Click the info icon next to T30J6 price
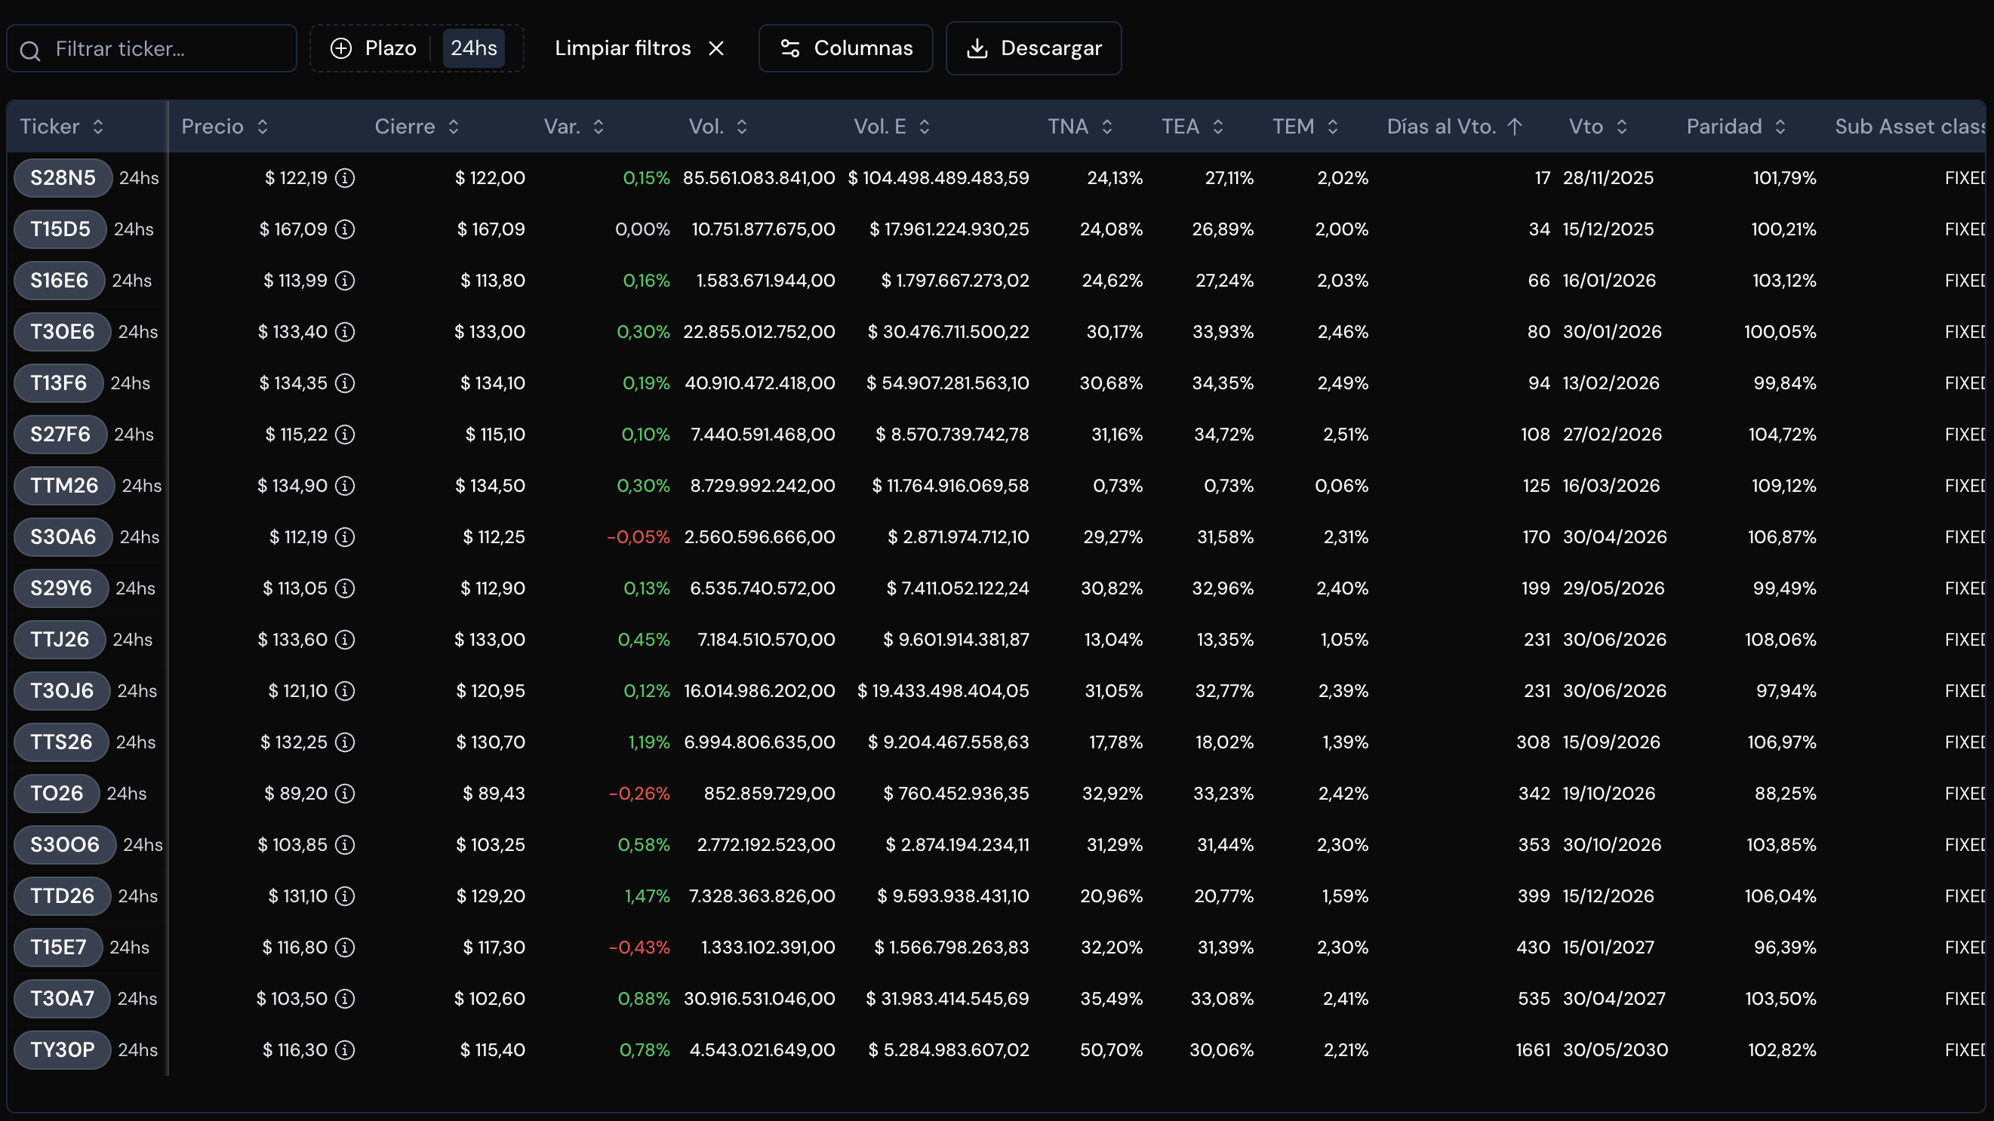Viewport: 1994px width, 1121px height. click(344, 691)
